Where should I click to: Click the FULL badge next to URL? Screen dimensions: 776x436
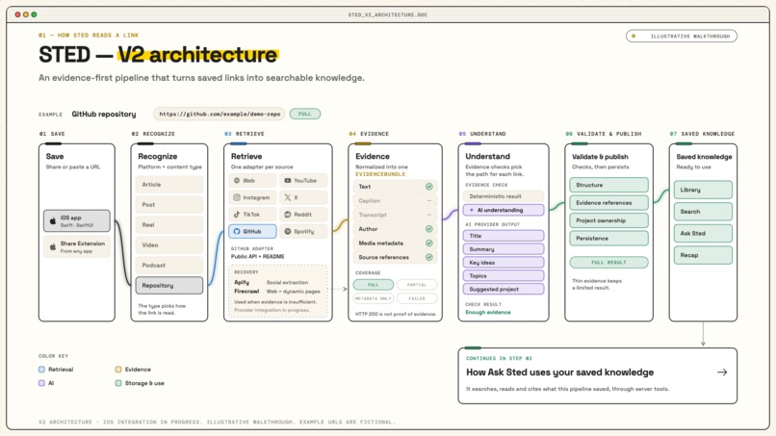(x=305, y=114)
